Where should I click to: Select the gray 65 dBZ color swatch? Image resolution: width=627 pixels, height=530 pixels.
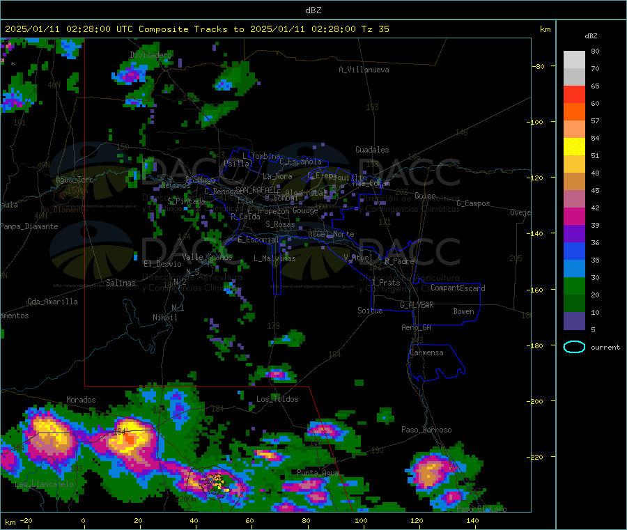(x=574, y=77)
